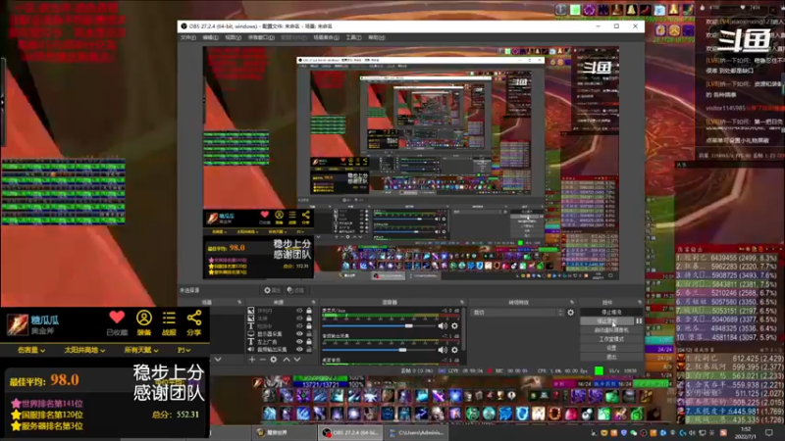The height and width of the screenshot is (441, 785).
Task: Click the 停止推流 stop streaming button
Action: pyautogui.click(x=611, y=312)
